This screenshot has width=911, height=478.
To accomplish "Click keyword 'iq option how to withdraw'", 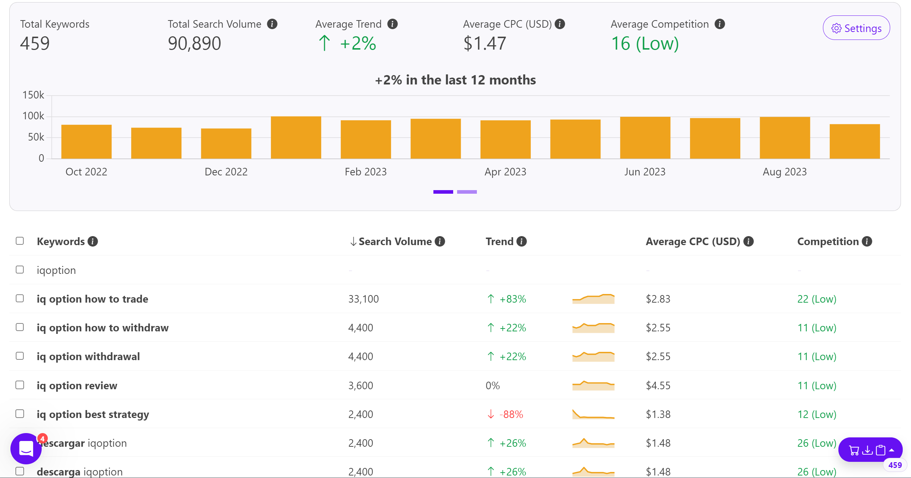I will pyautogui.click(x=103, y=328).
